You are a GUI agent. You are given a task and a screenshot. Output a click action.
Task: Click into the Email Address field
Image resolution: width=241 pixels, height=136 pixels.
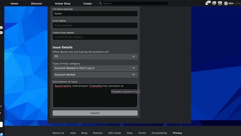(95, 25)
